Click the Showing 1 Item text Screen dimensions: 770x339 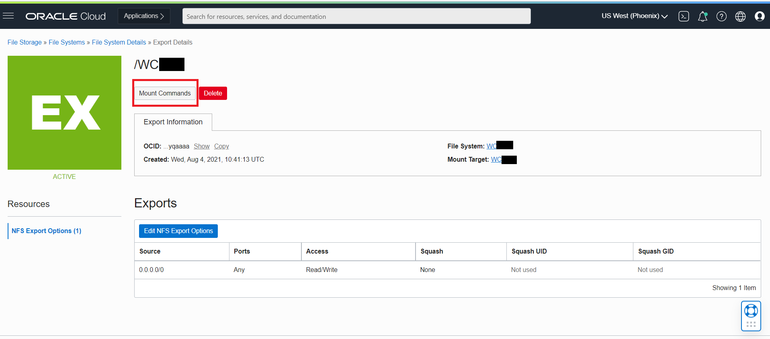click(734, 288)
